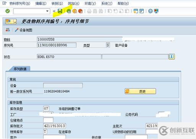Click the green checkmark Enter icon

pyautogui.click(x=8, y=11)
